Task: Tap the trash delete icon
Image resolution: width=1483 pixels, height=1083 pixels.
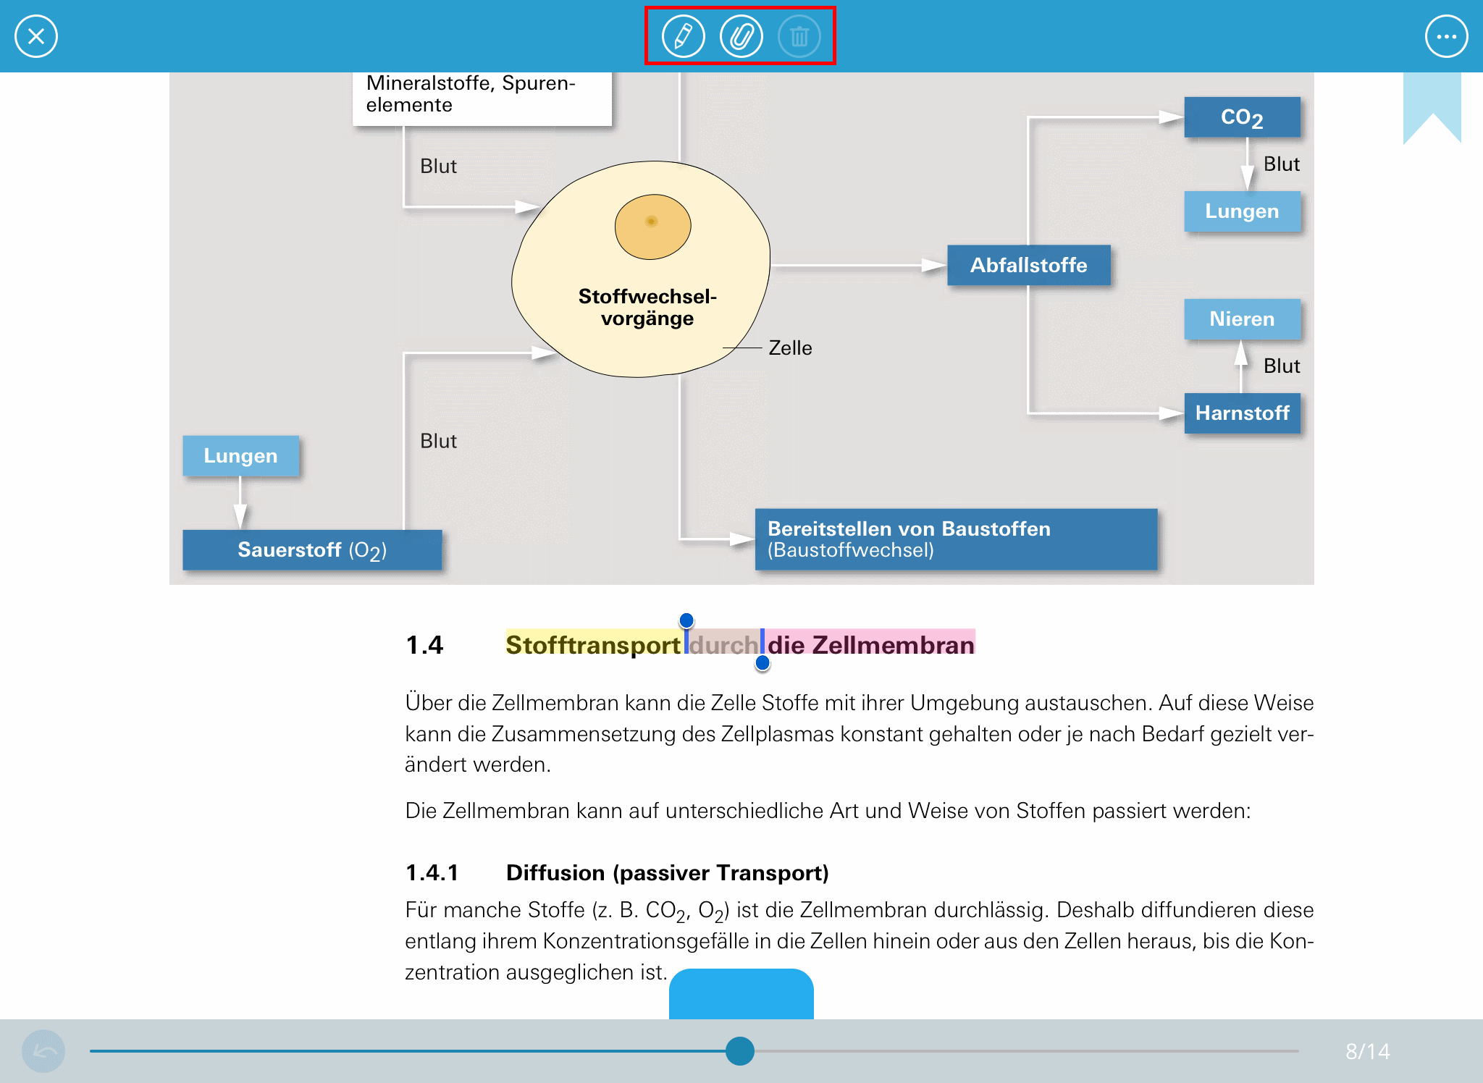Action: [799, 36]
